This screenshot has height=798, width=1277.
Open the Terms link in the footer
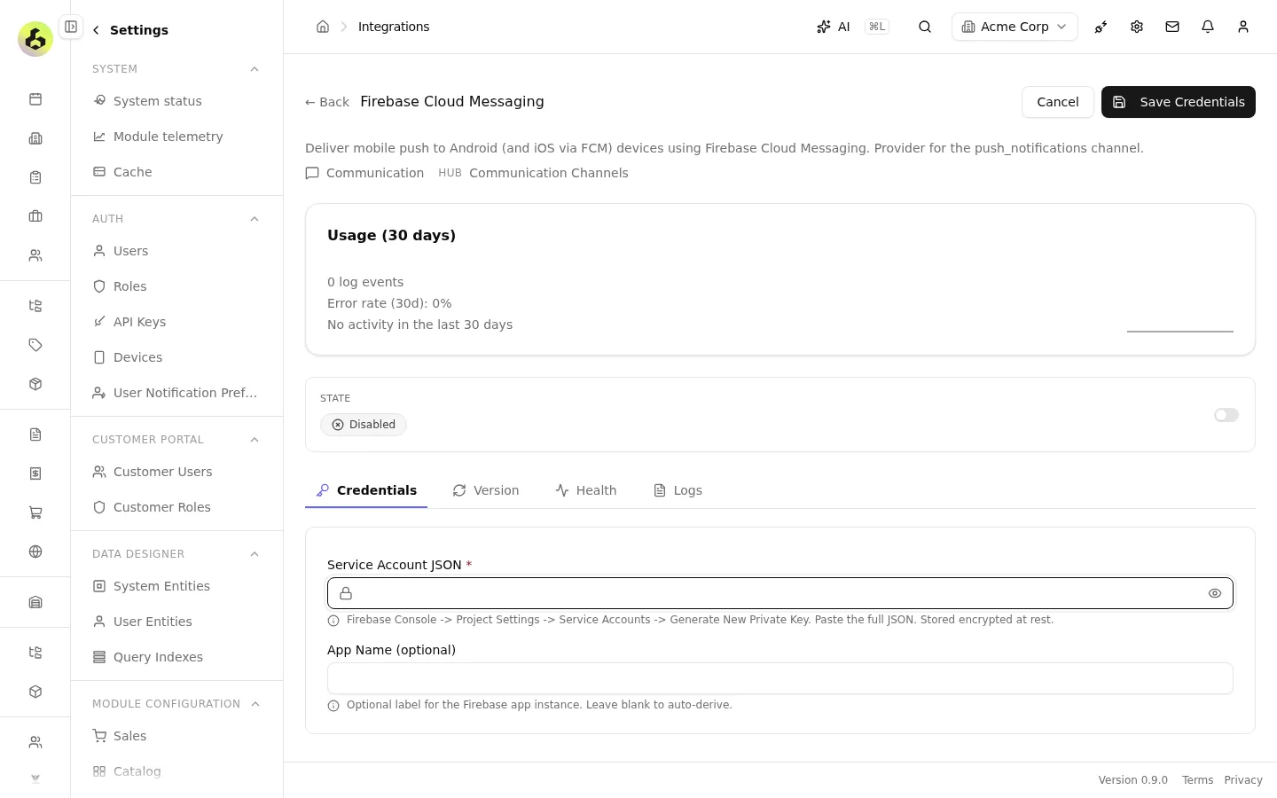1197,780
